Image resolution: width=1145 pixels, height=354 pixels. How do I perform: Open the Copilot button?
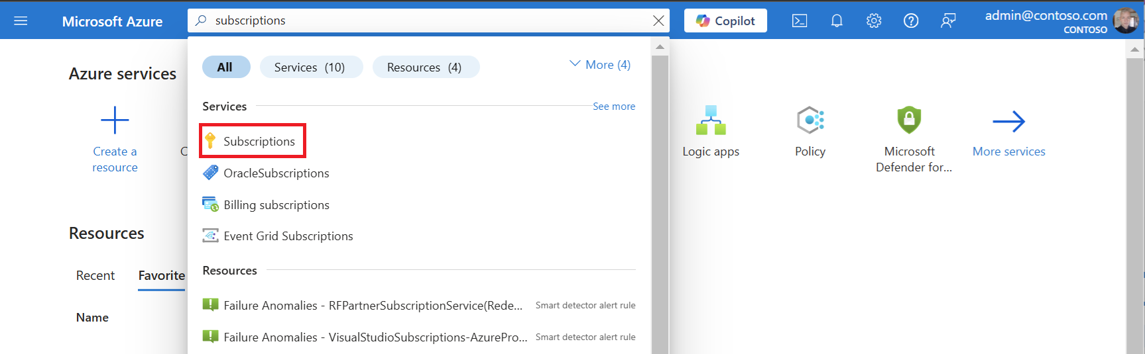point(725,21)
